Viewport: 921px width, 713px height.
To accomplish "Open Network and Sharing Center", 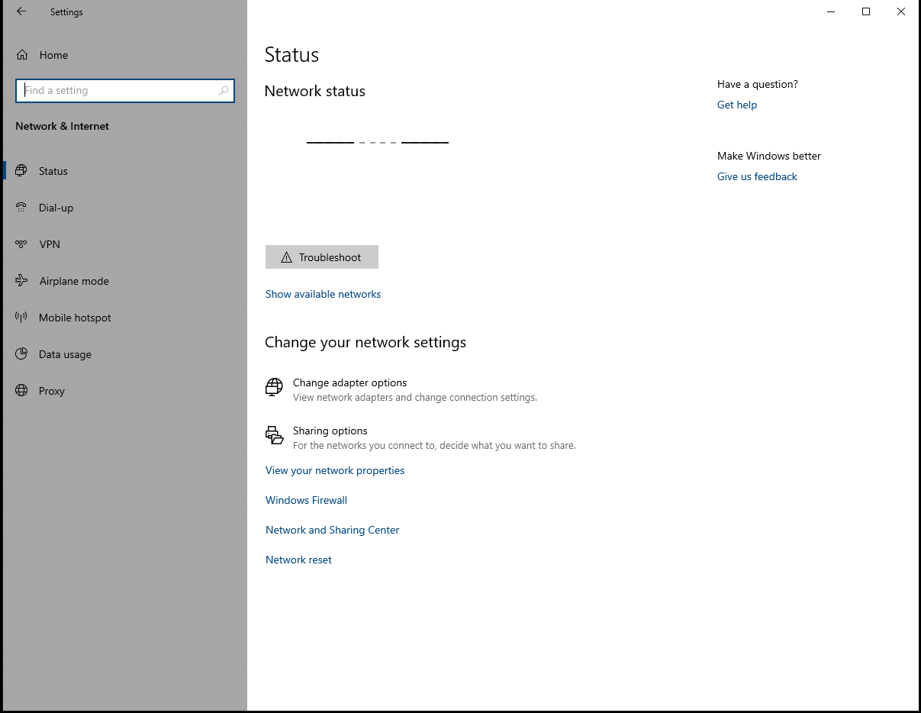I will [332, 530].
